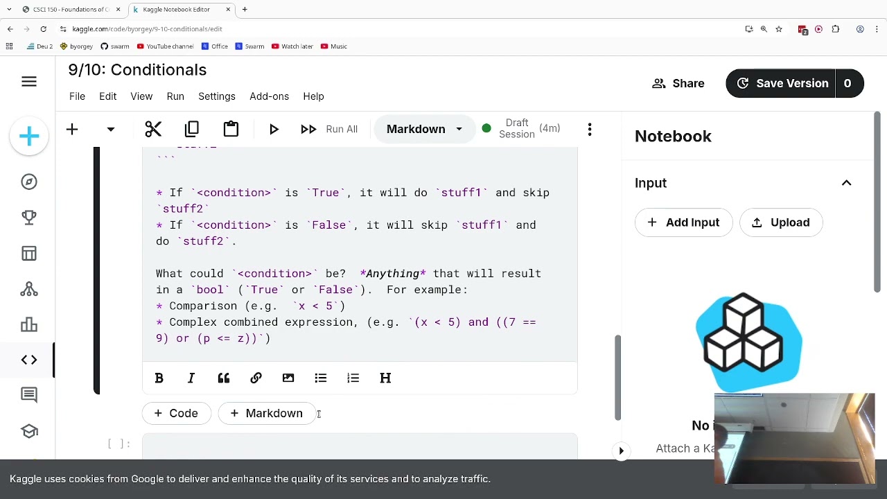Go back in browser history
887x499 pixels.
click(x=10, y=29)
